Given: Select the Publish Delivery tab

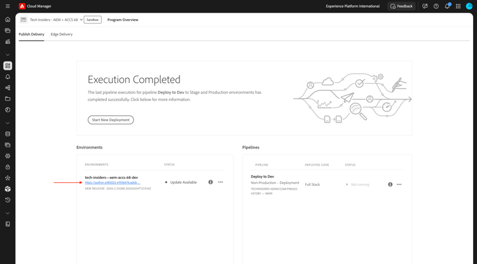Looking at the screenshot, I should (x=31, y=34).
